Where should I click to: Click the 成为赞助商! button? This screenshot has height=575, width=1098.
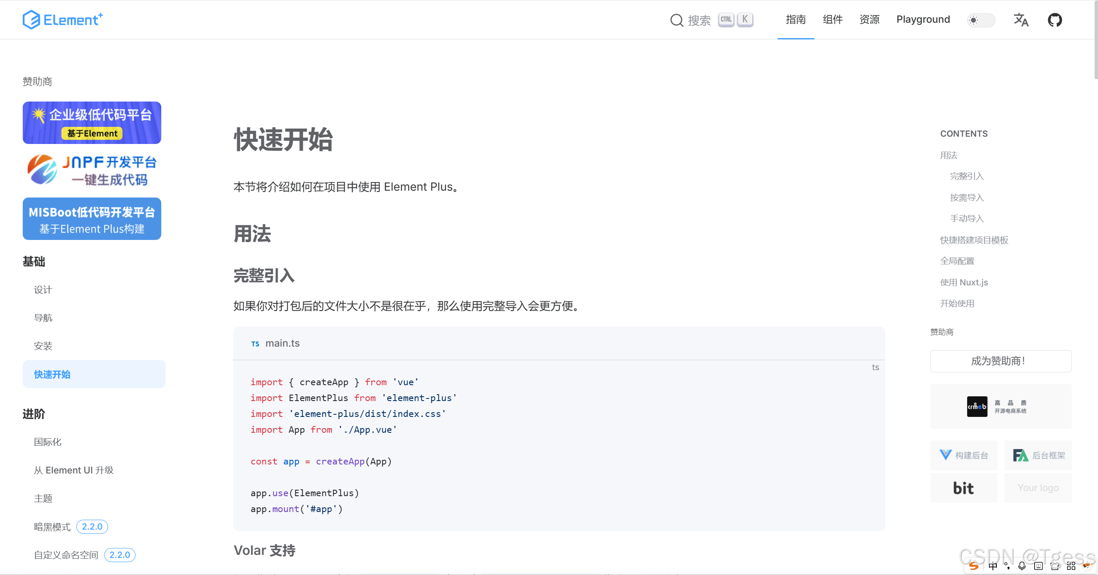pyautogui.click(x=1001, y=361)
